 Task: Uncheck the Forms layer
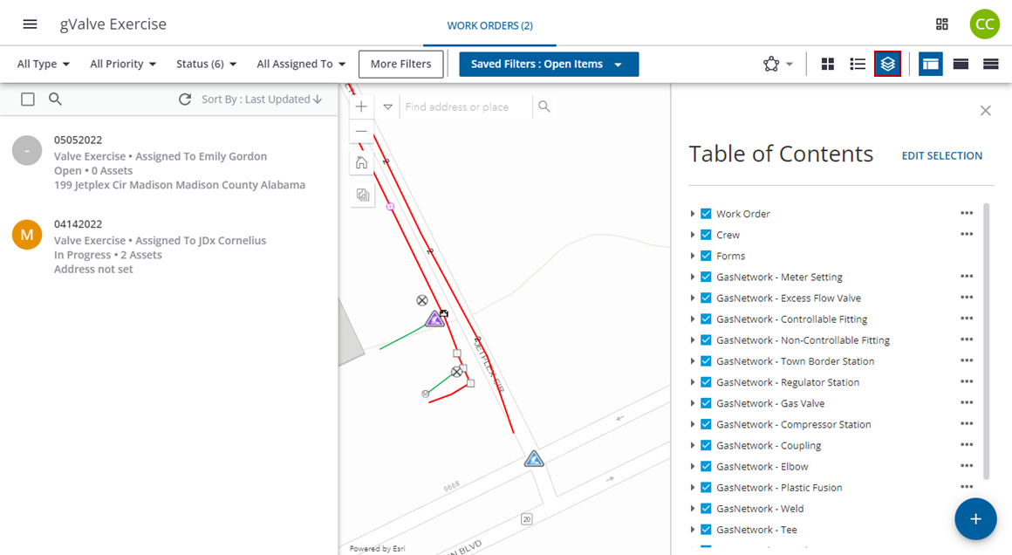pyautogui.click(x=706, y=256)
